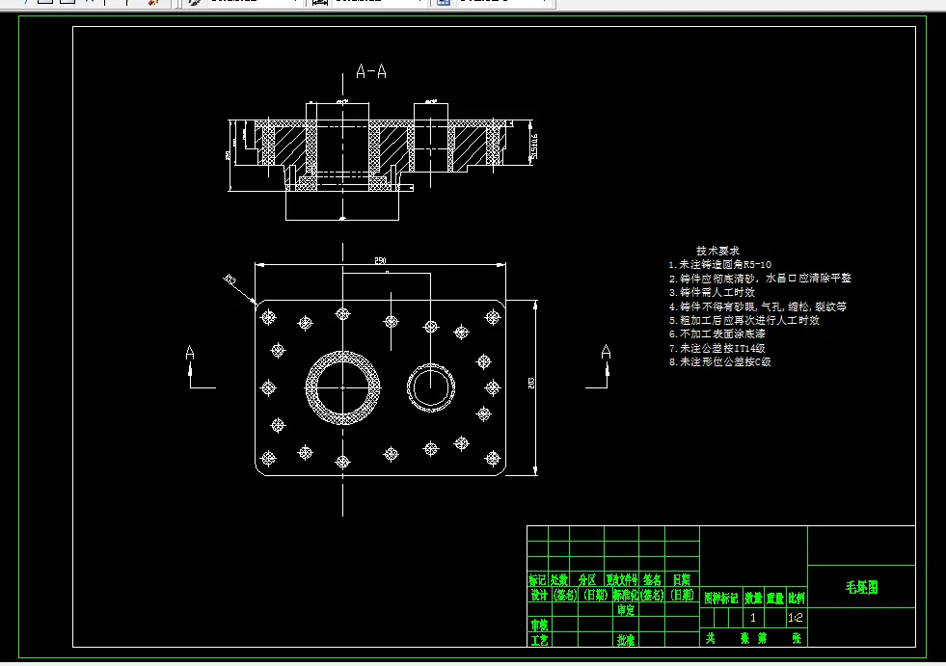Pick the 技术要求 heading text

718,251
